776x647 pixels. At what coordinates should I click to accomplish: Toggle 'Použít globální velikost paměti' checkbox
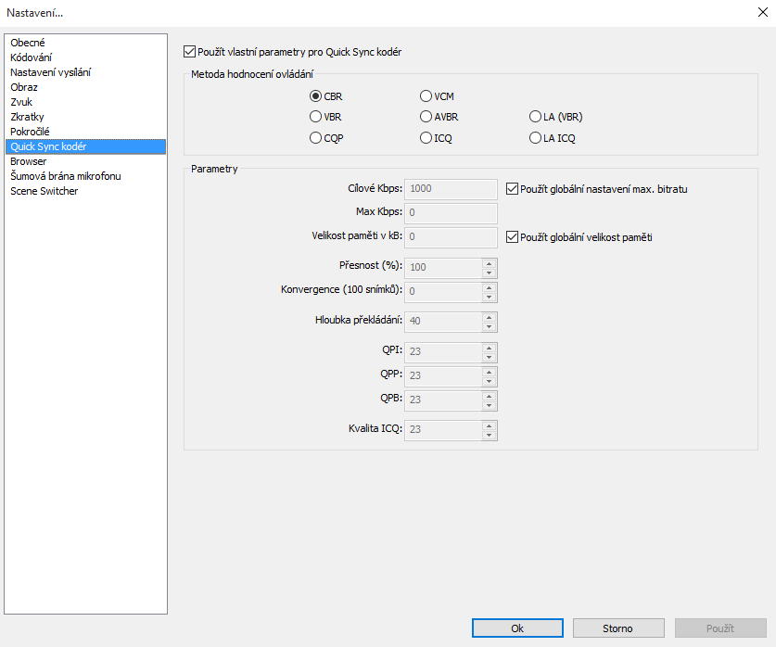513,237
